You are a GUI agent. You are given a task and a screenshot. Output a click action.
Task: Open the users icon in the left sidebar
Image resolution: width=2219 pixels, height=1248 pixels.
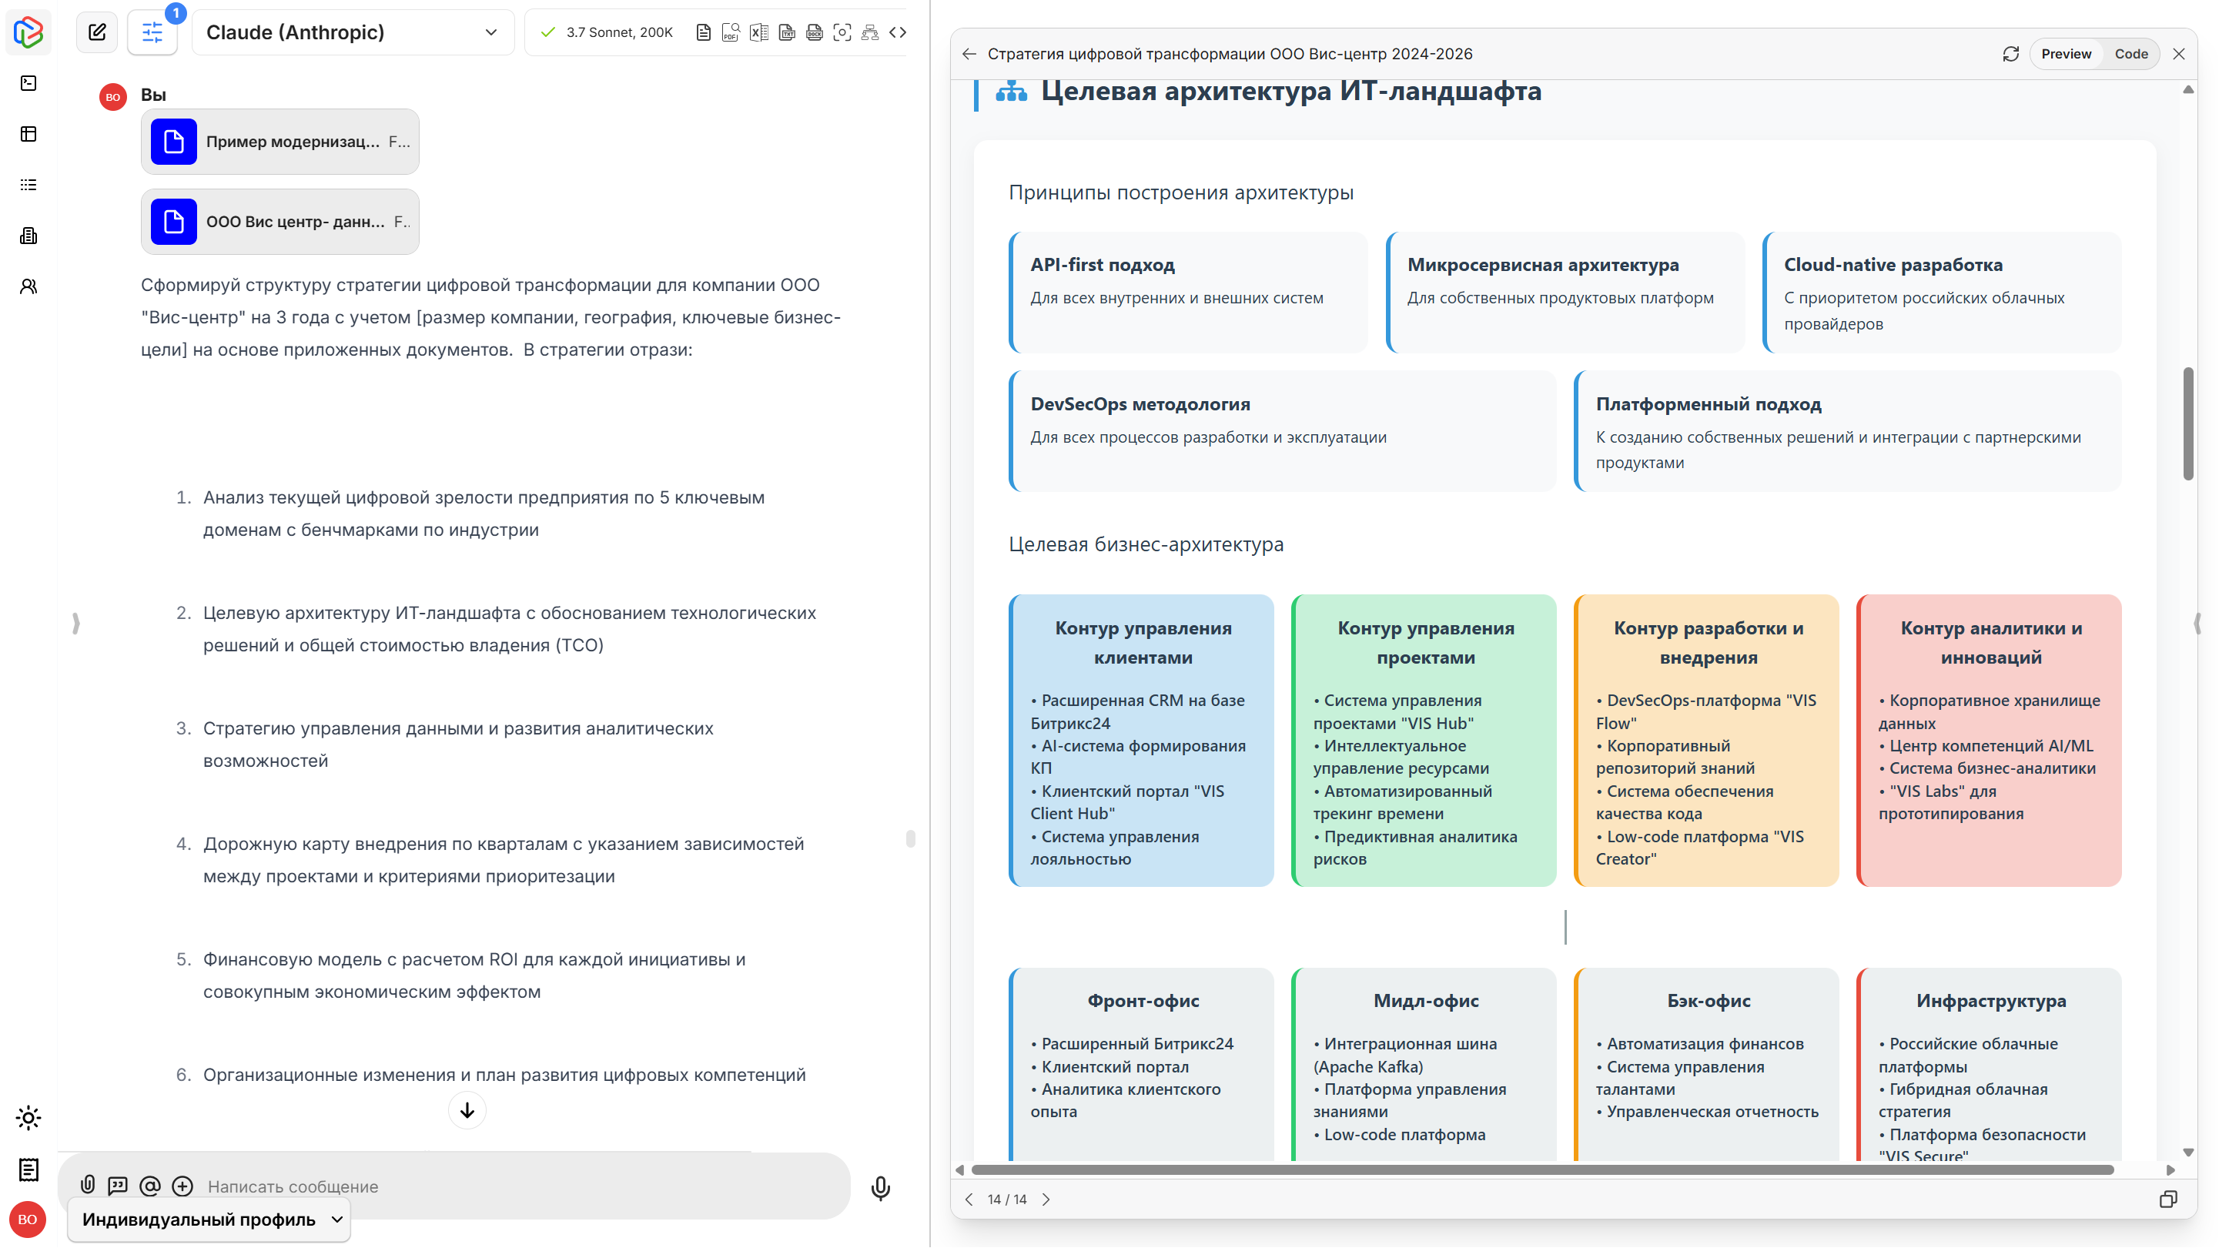tap(28, 286)
